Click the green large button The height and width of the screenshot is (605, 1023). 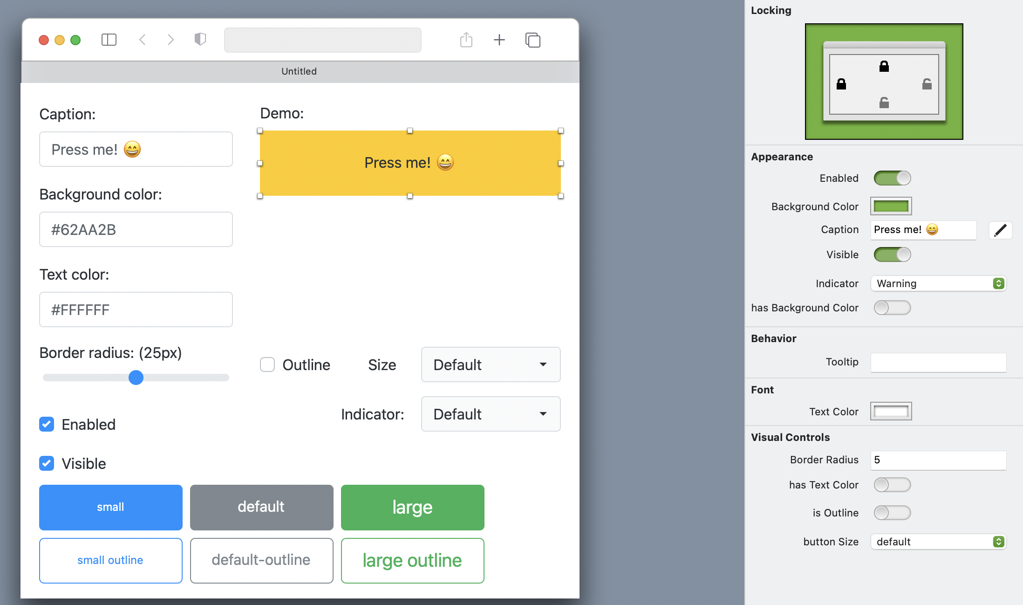tap(412, 507)
